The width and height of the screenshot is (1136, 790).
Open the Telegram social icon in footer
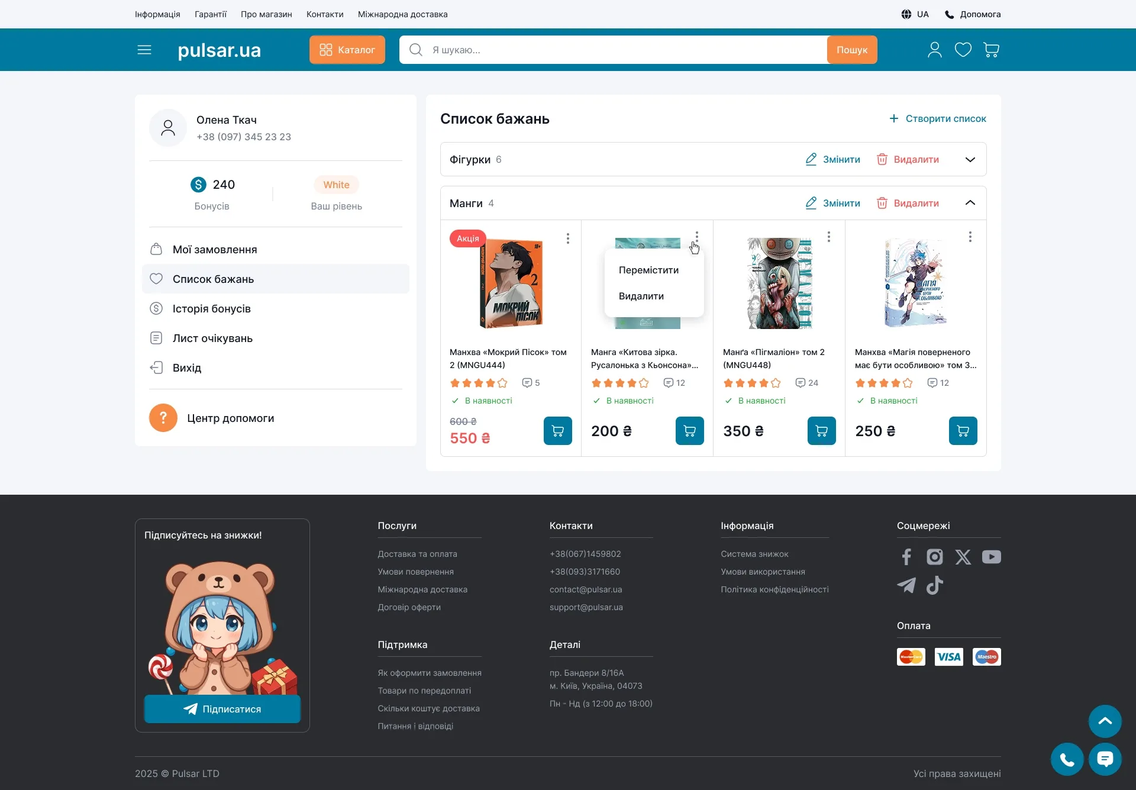click(x=906, y=585)
